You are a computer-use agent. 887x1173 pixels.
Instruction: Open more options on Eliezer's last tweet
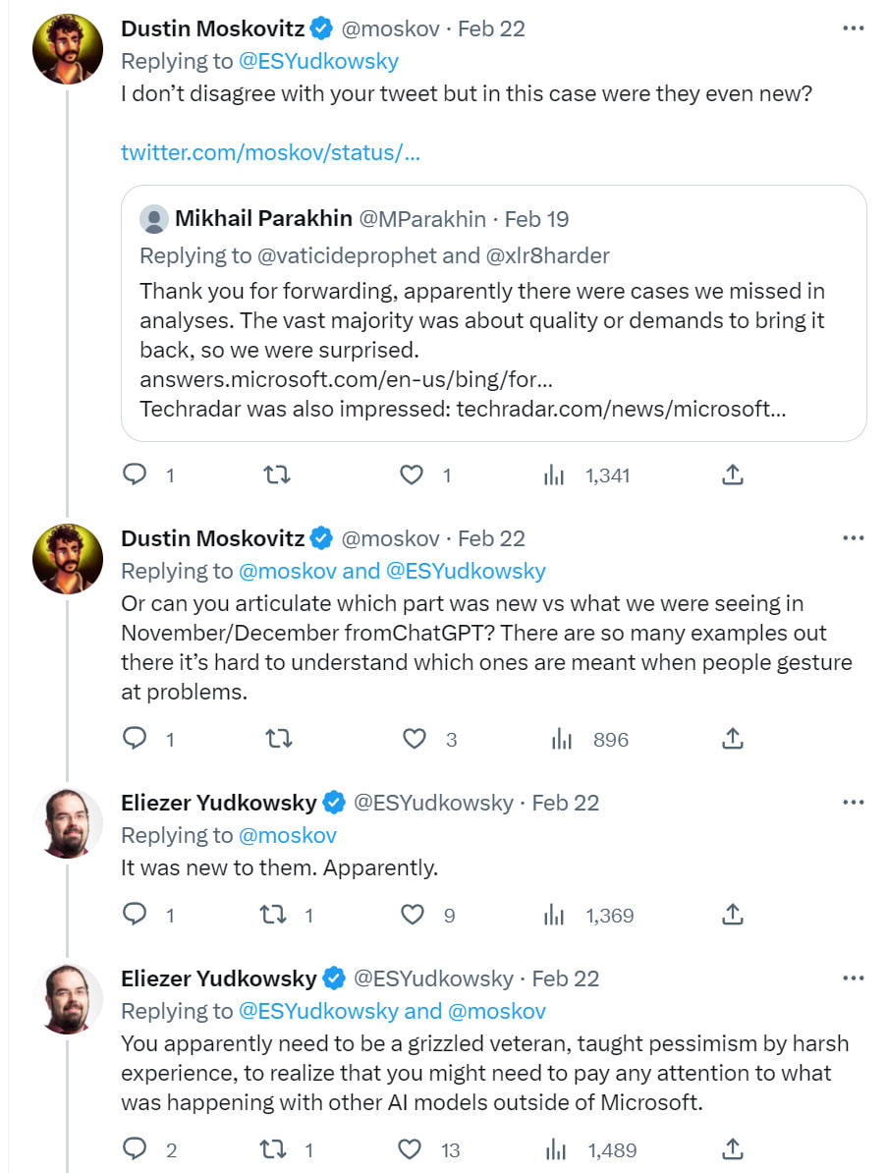point(853,978)
